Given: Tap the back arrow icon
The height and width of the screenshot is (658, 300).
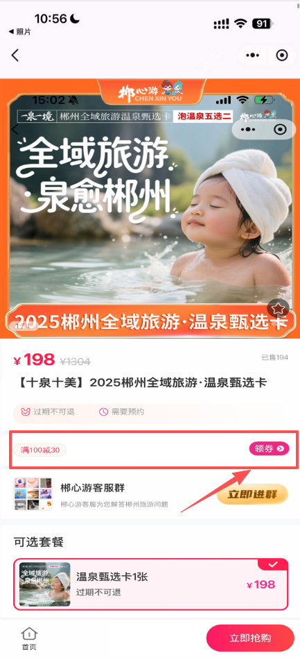Looking at the screenshot, I should tap(15, 55).
